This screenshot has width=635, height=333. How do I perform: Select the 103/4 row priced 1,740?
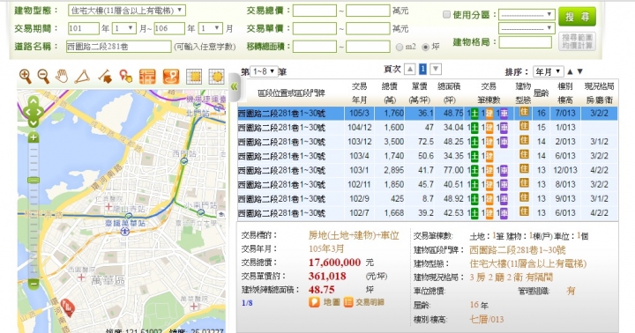coord(428,156)
